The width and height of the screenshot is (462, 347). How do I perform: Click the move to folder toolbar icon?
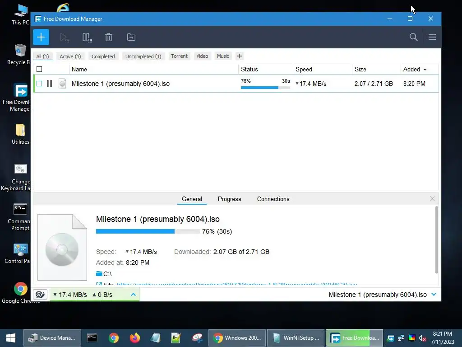[x=131, y=37]
